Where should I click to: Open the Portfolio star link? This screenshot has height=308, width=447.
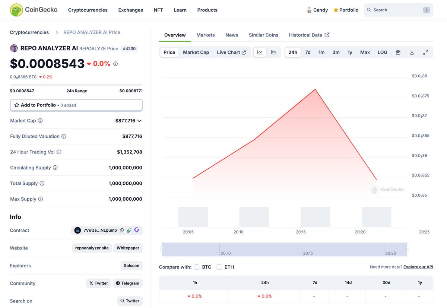click(x=346, y=10)
